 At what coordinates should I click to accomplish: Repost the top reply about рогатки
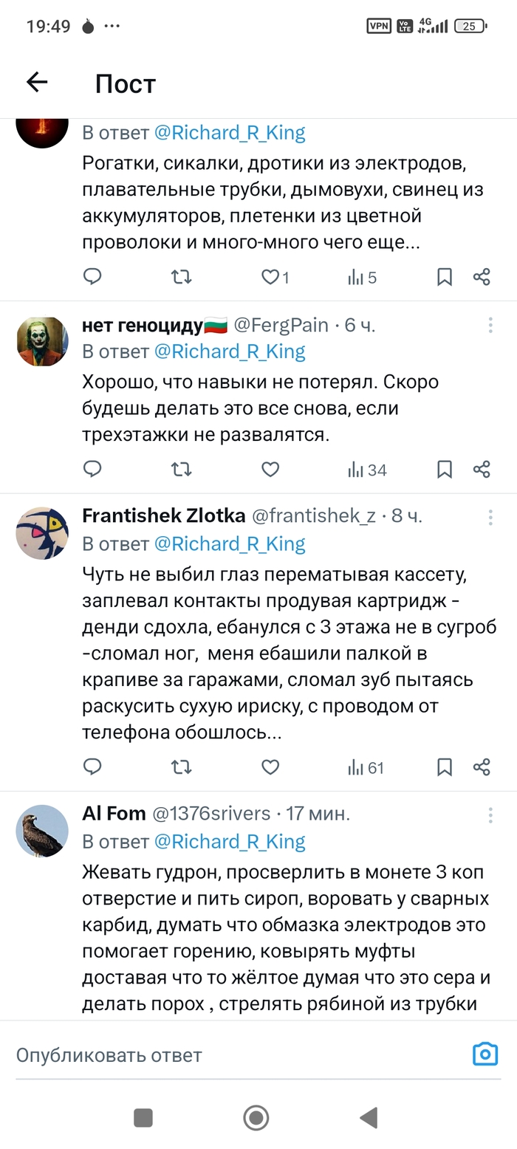coord(181,277)
